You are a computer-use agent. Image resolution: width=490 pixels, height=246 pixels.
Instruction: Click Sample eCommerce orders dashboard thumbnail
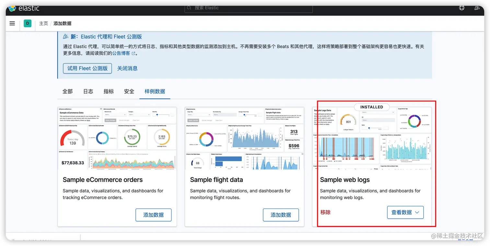tap(117, 138)
